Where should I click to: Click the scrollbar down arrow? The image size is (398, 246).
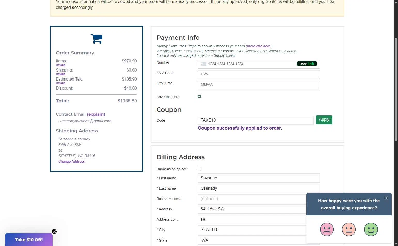pyautogui.click(x=396, y=243)
